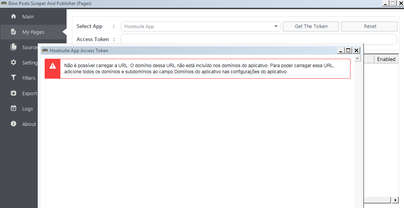This screenshot has height=208, width=404.
Task: Click the Settings gear icon
Action: (13, 63)
